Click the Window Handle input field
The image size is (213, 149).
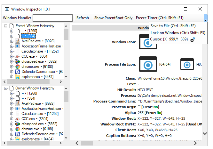coord(52,18)
